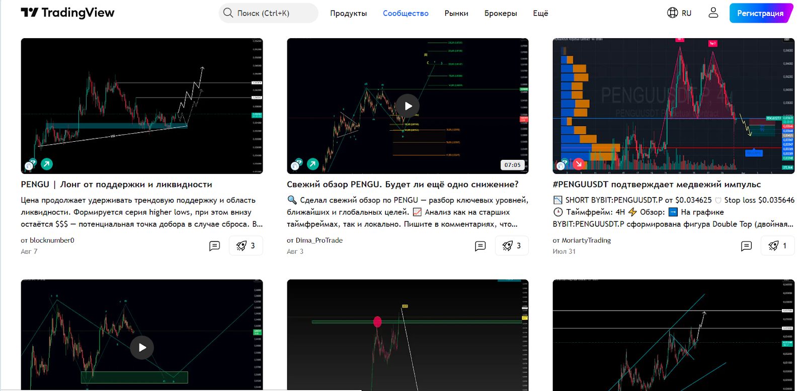The height and width of the screenshot is (391, 805).
Task: Open the Ещё menu
Action: pos(540,13)
